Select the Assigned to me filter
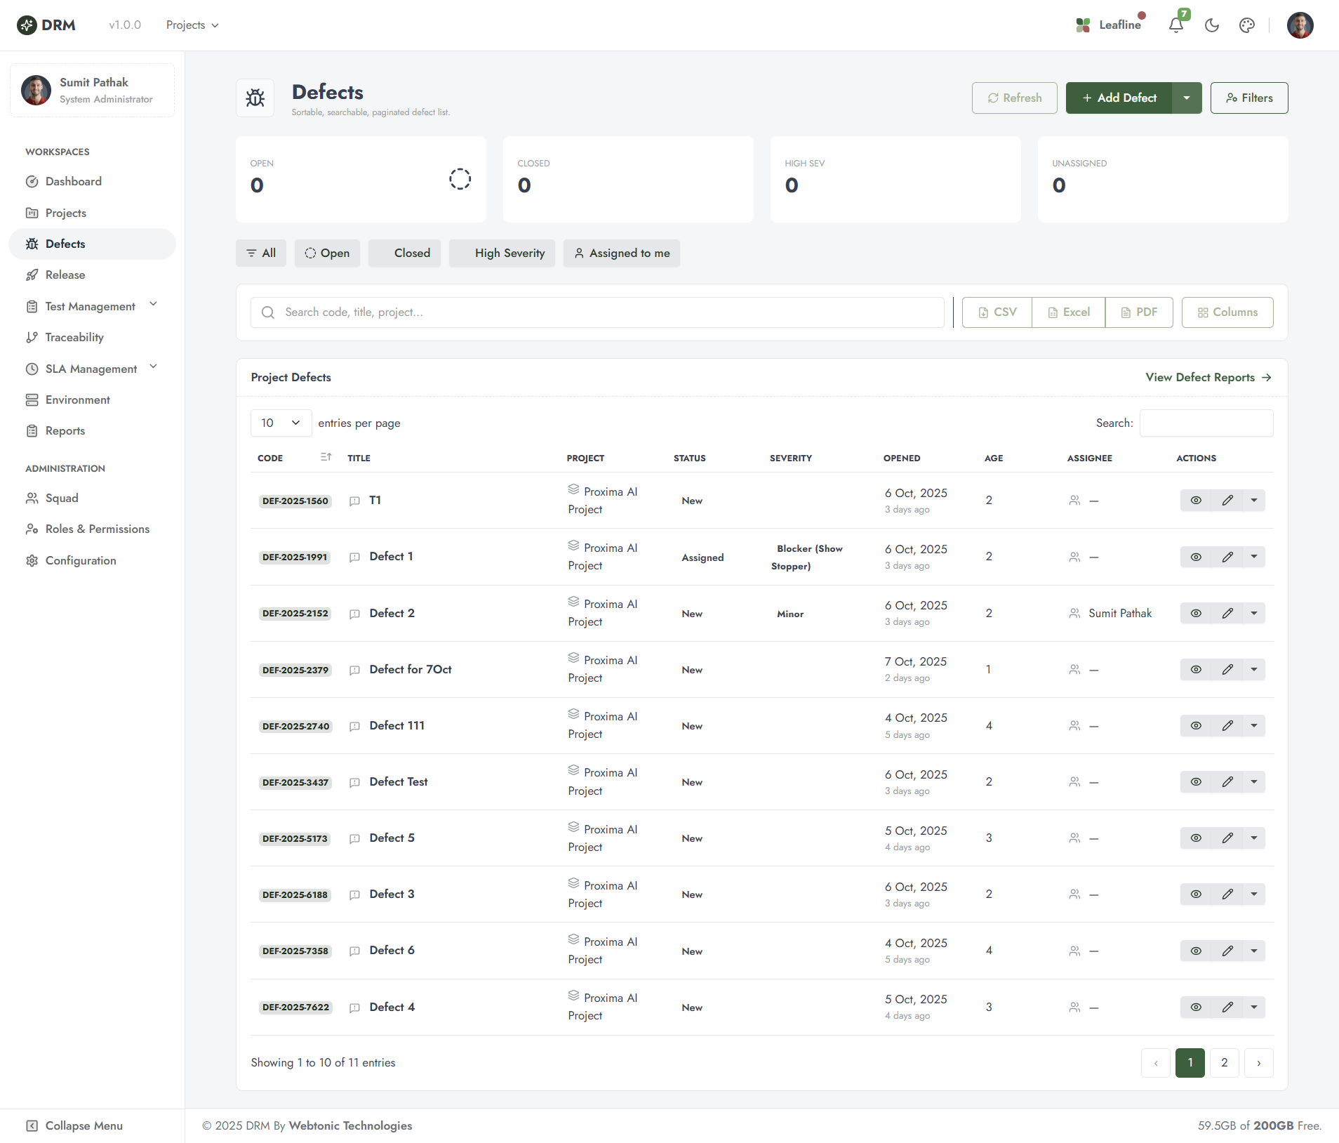Screen dimensions: 1339x1143 coord(621,253)
